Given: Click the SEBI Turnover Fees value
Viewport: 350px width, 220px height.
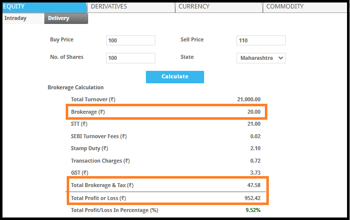Looking at the screenshot, I should [255, 136].
